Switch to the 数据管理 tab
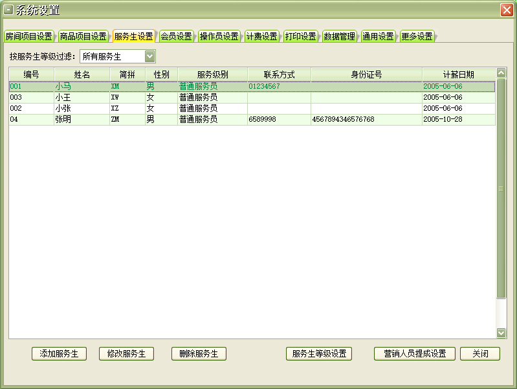 click(339, 36)
